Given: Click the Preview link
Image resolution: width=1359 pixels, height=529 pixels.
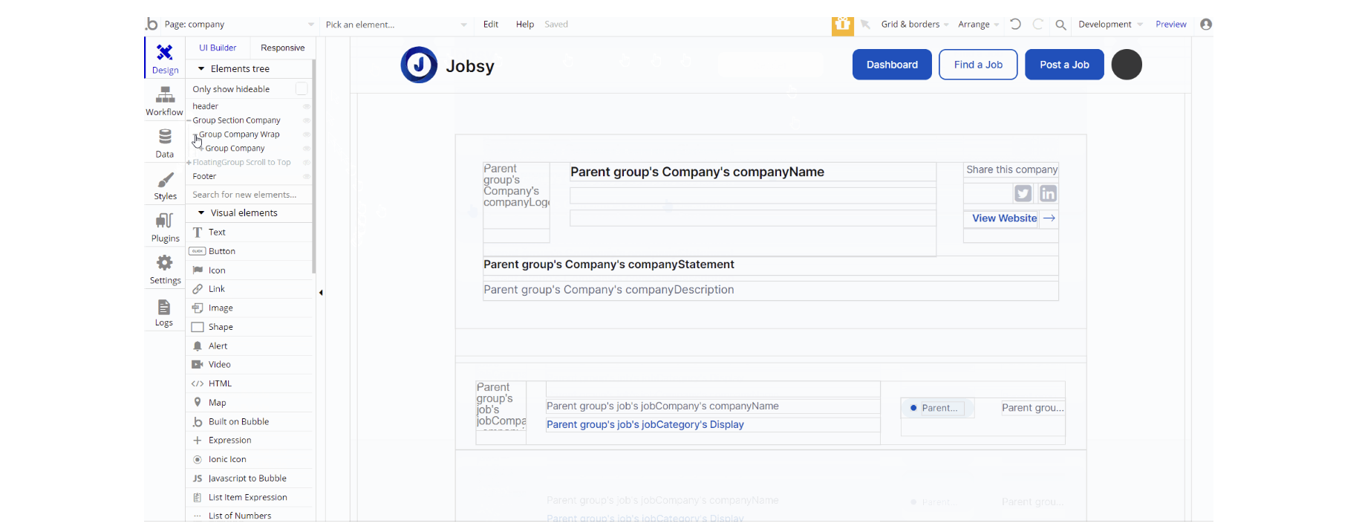Looking at the screenshot, I should click(x=1170, y=25).
